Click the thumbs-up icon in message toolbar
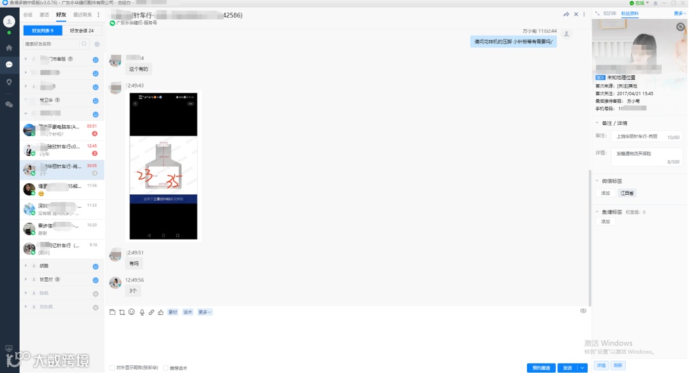The image size is (689, 373). point(161,312)
